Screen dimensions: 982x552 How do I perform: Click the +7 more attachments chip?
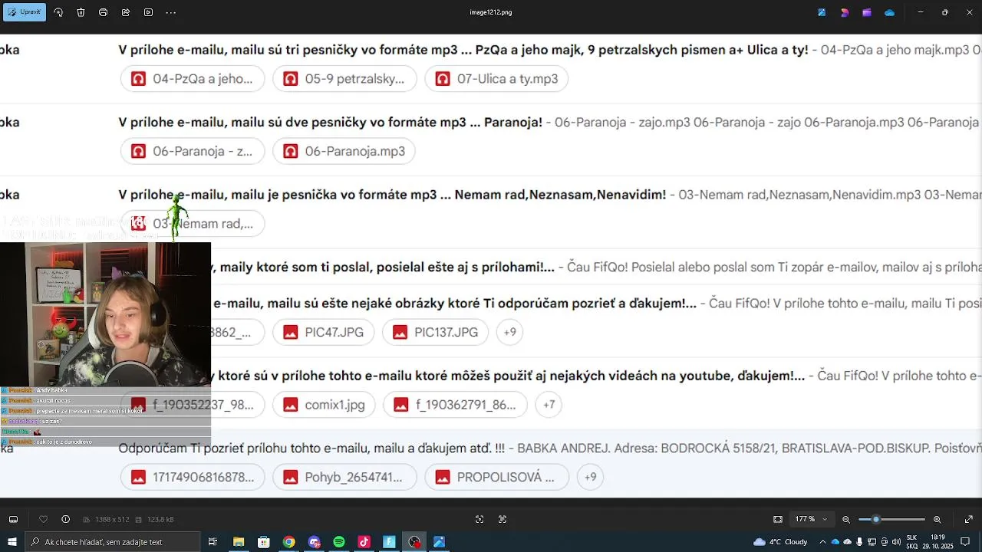coord(549,405)
